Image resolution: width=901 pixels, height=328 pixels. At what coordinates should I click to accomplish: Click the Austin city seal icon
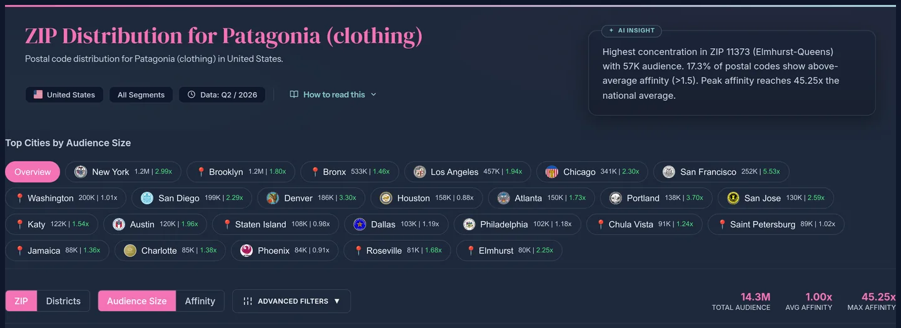119,224
